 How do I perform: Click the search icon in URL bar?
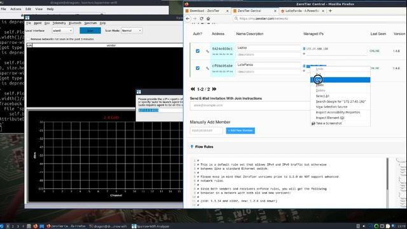(x=236, y=18)
